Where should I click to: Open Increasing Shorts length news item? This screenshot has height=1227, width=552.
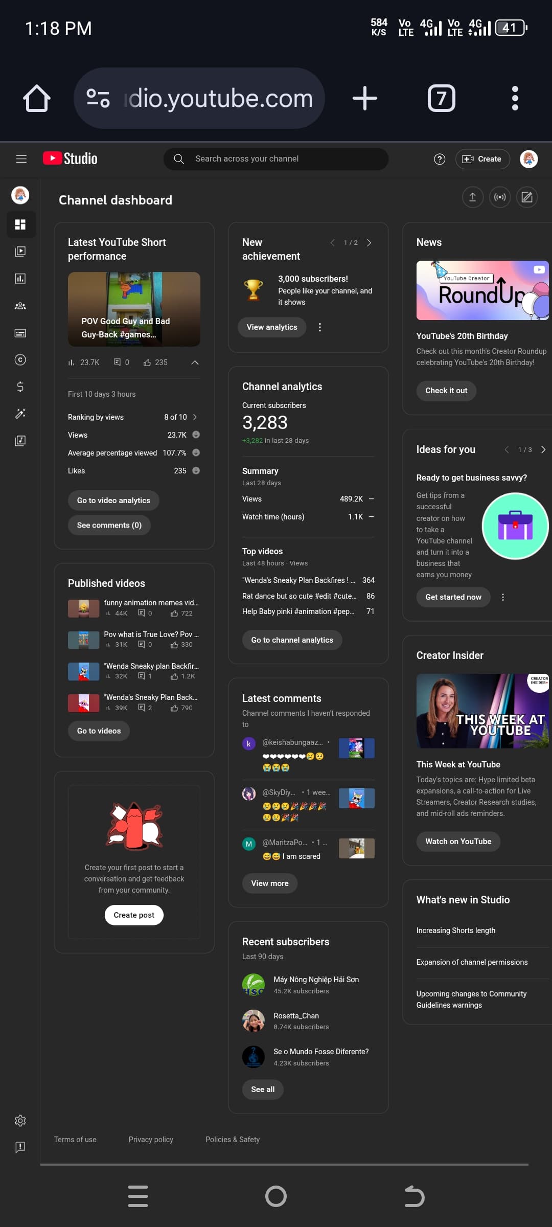(x=456, y=930)
